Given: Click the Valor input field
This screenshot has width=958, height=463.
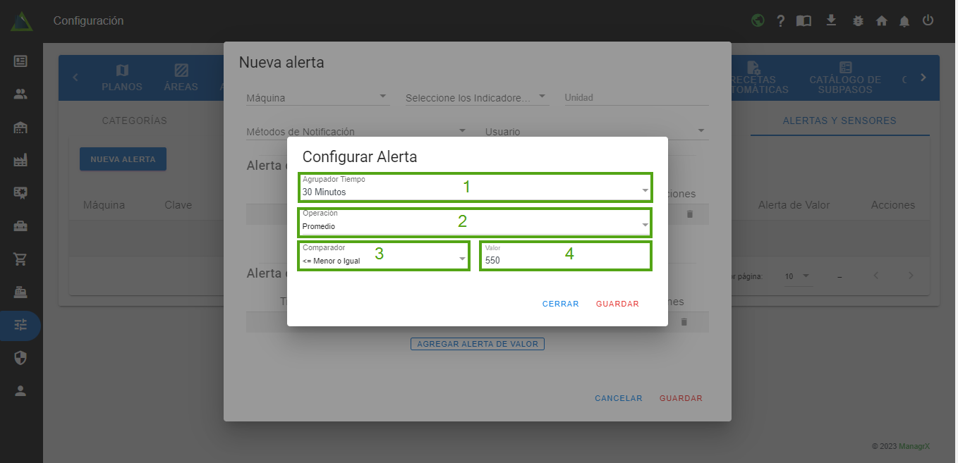Looking at the screenshot, I should [564, 260].
